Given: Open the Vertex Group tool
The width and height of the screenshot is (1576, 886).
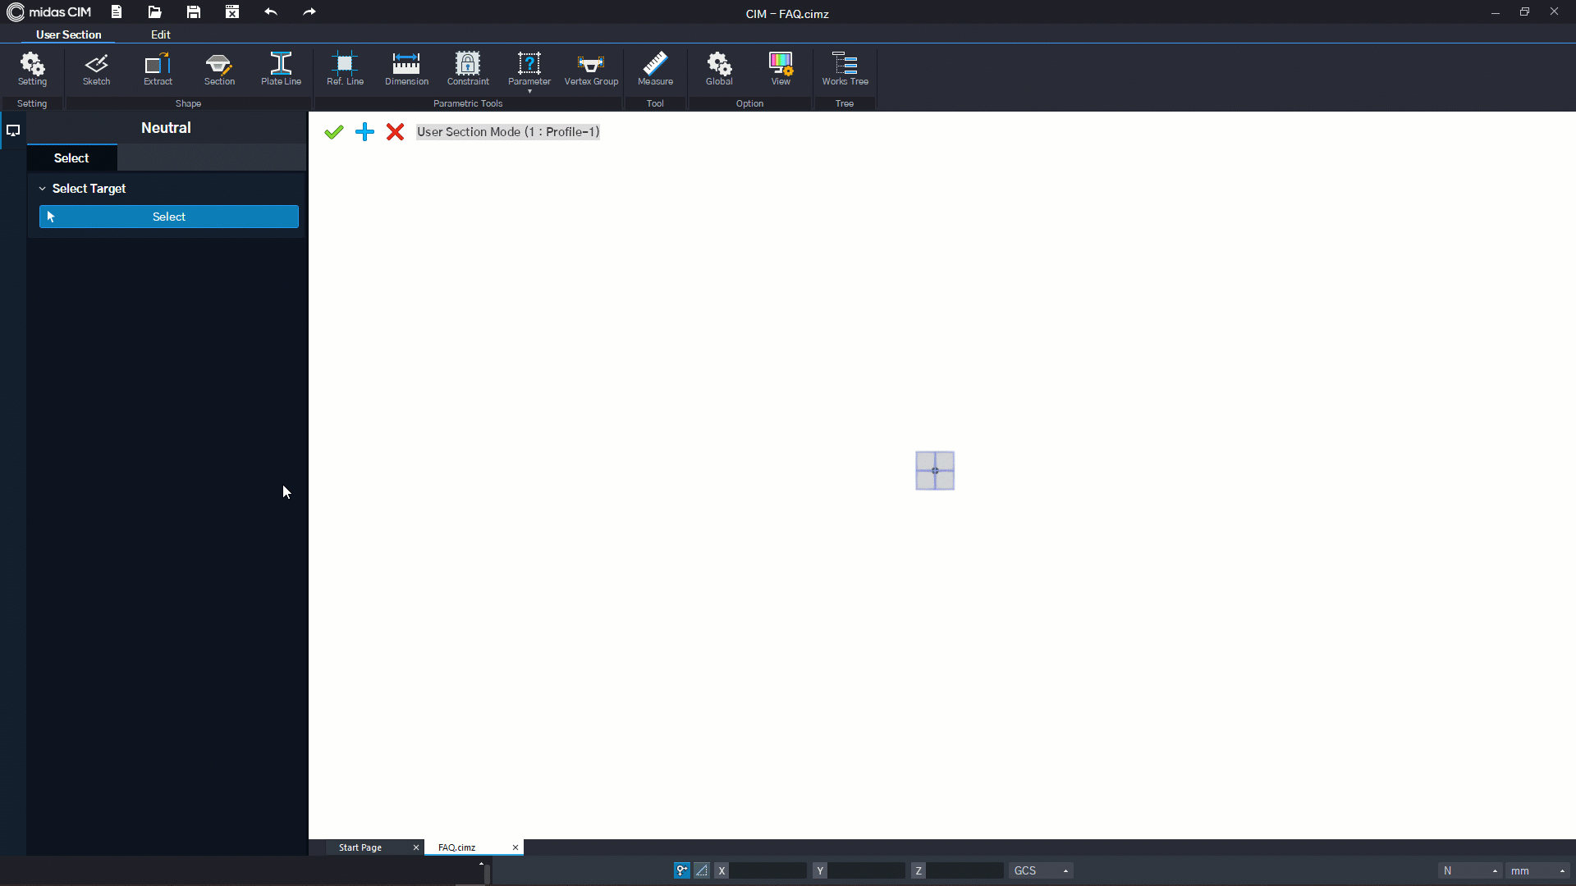Looking at the screenshot, I should click(591, 69).
